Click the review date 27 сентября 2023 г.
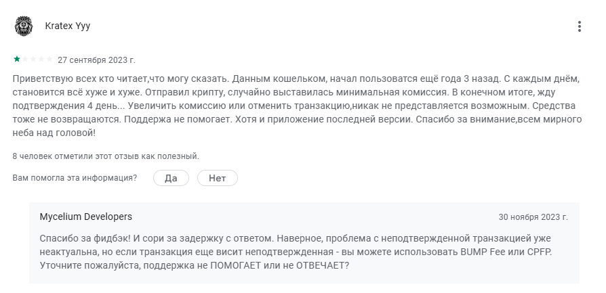Image resolution: width=606 pixels, height=293 pixels. pos(97,60)
